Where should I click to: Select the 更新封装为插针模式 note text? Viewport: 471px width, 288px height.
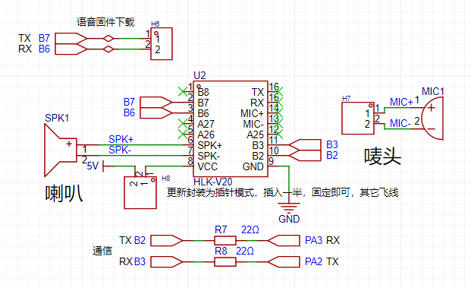[x=282, y=192]
